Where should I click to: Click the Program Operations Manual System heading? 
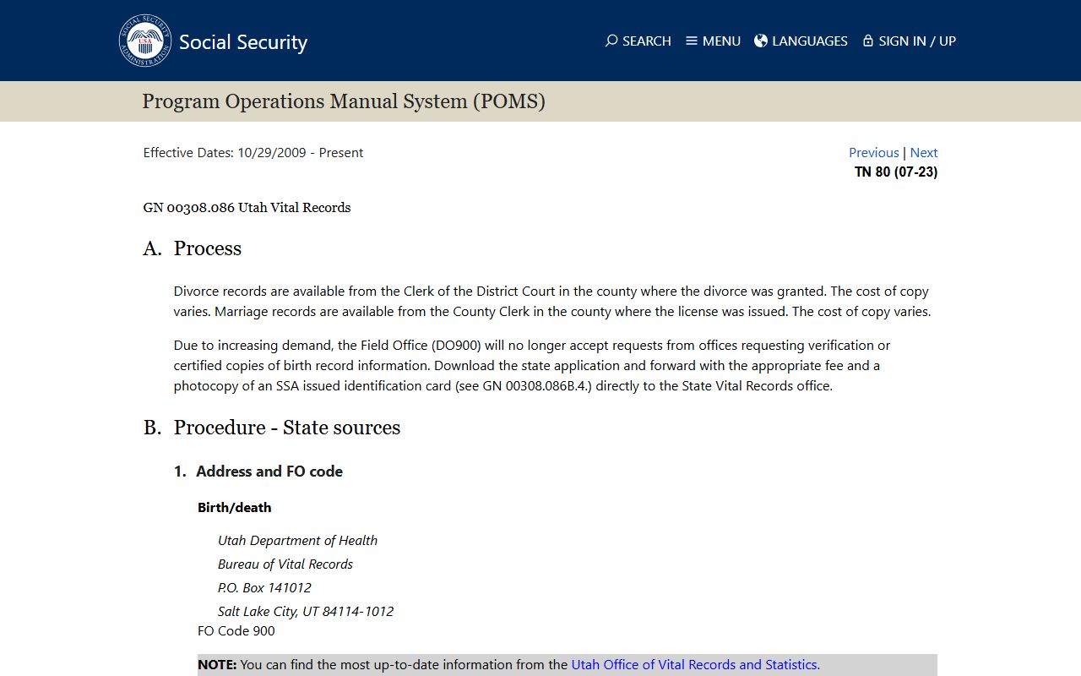[x=344, y=101]
